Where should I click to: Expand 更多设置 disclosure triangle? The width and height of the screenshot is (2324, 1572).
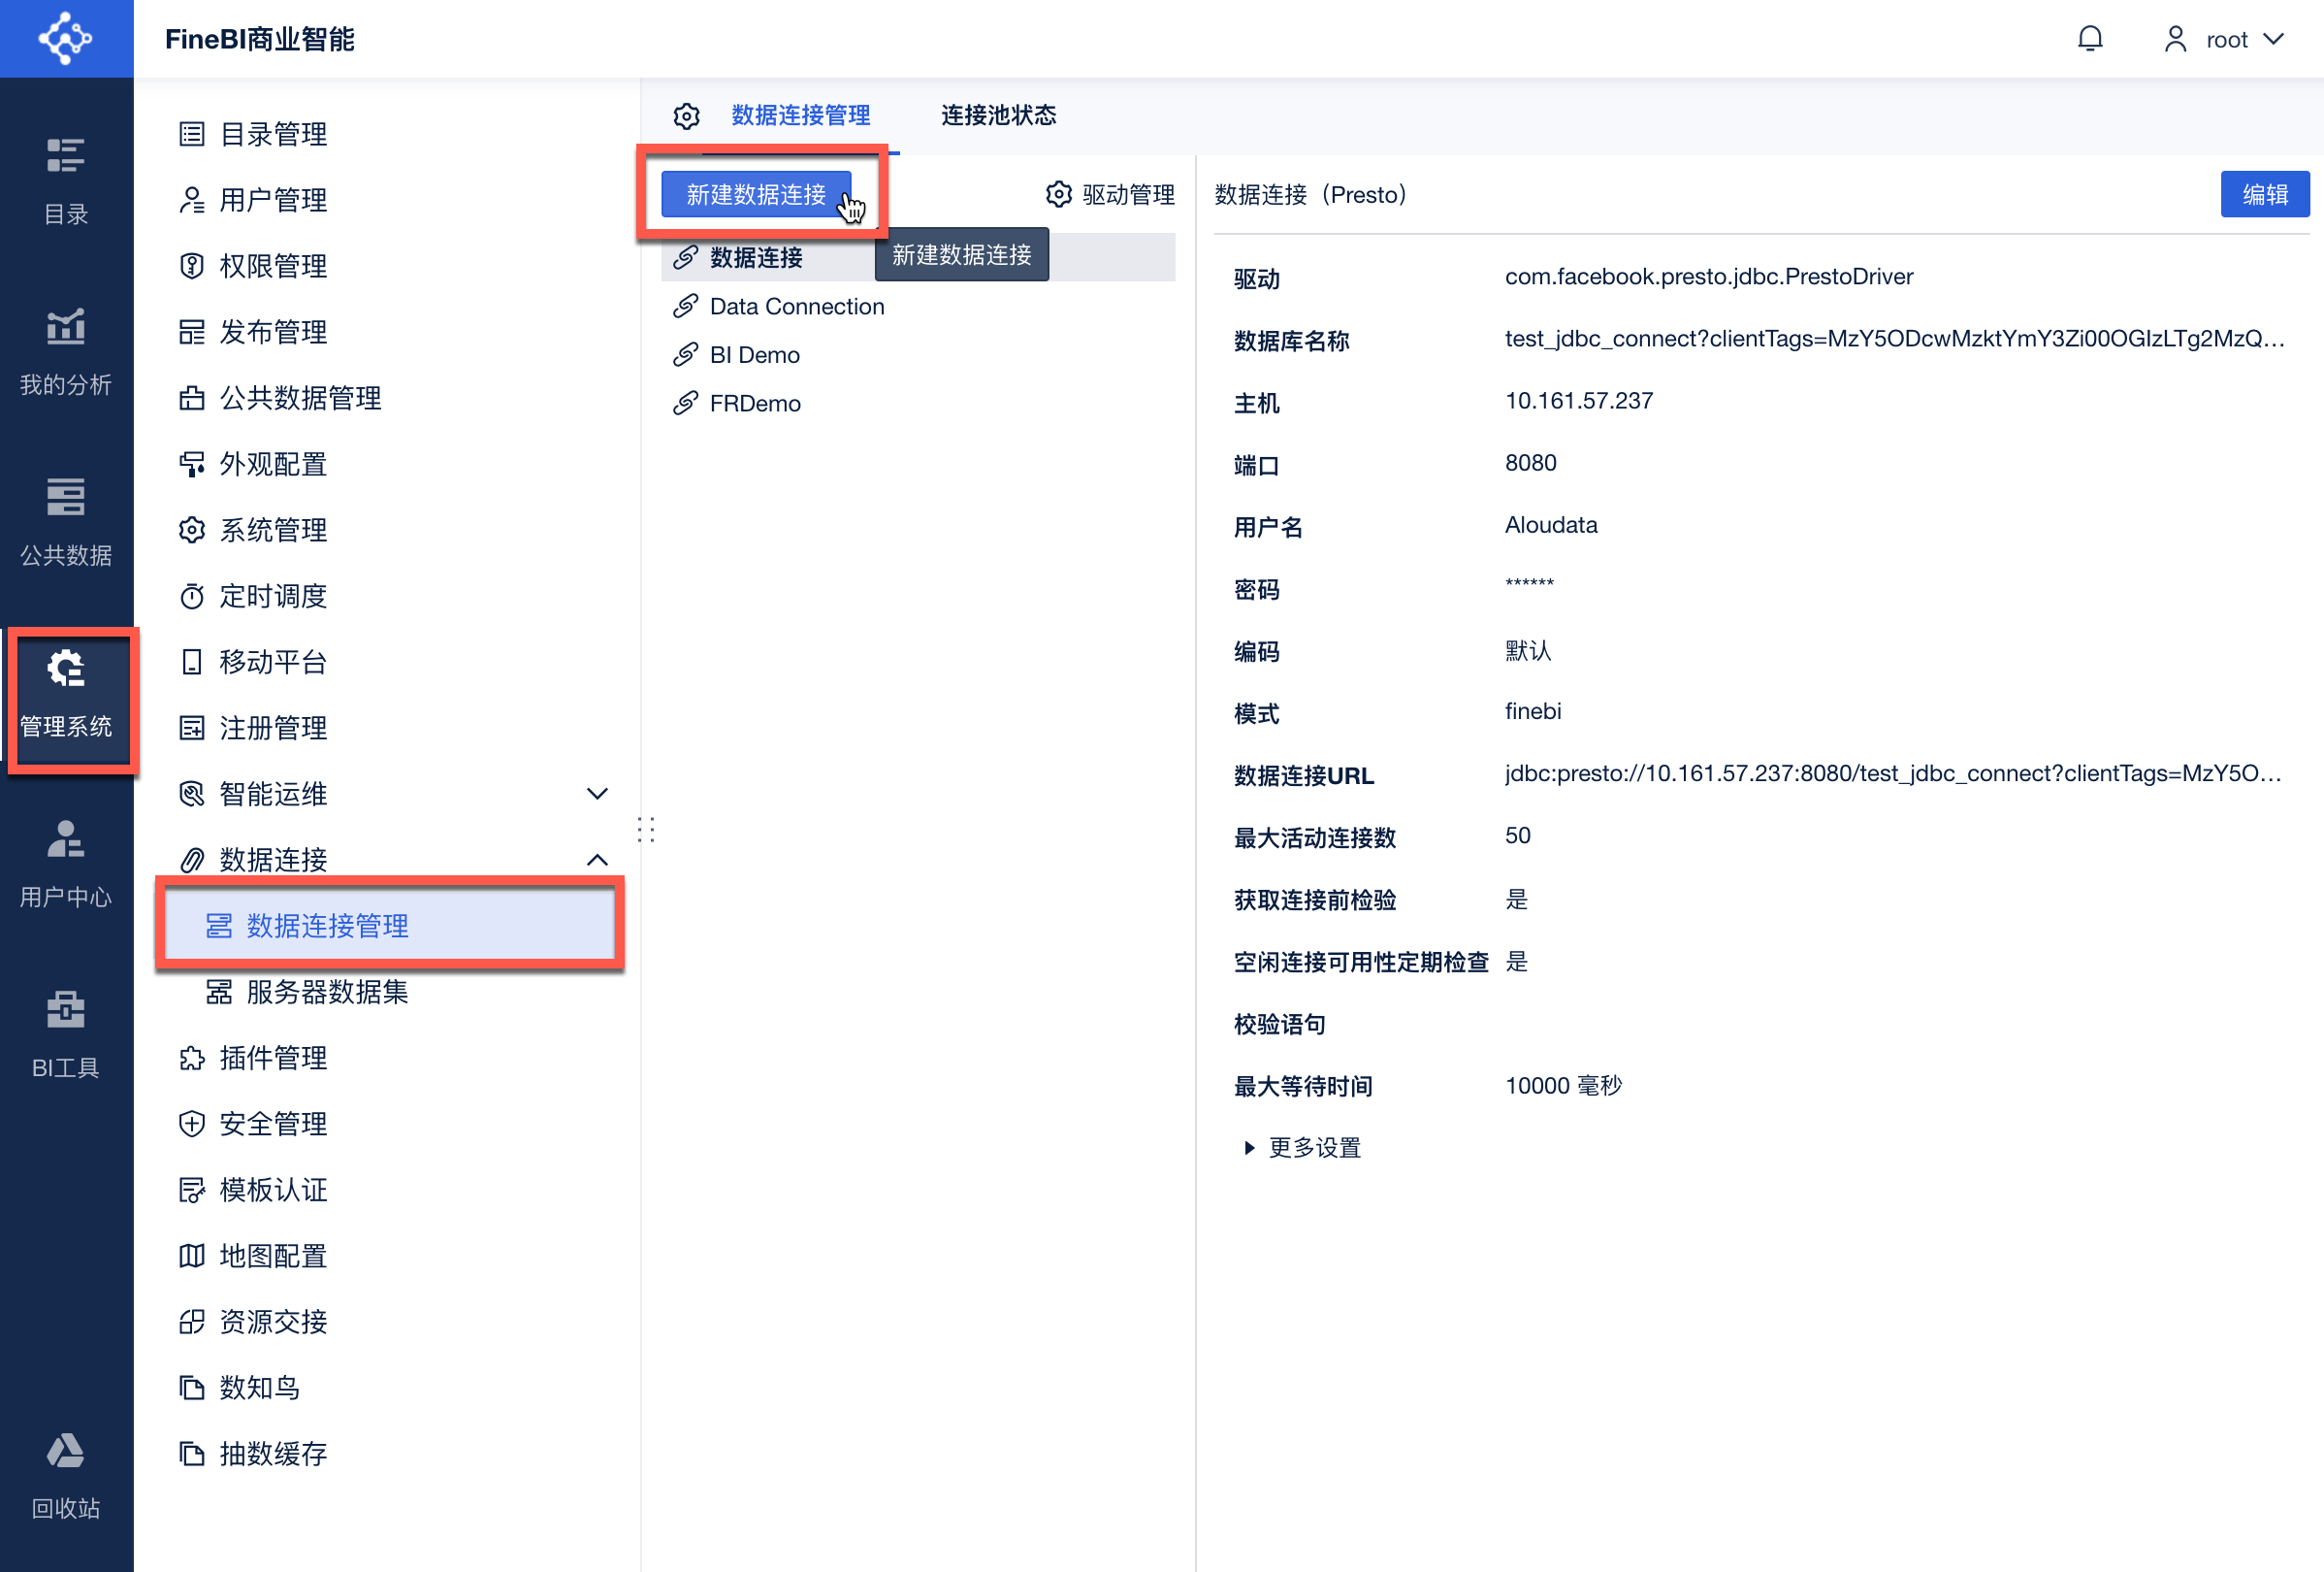[x=1249, y=1148]
